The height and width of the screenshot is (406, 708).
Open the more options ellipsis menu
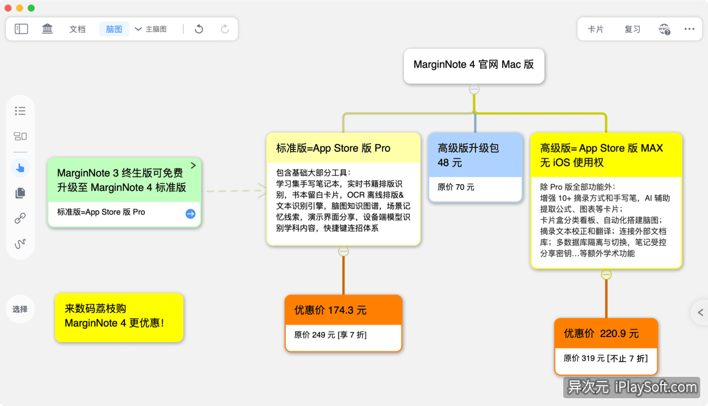pos(689,29)
